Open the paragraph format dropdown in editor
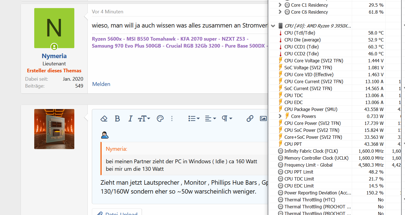The width and height of the screenshot is (405, 215). [x=227, y=119]
